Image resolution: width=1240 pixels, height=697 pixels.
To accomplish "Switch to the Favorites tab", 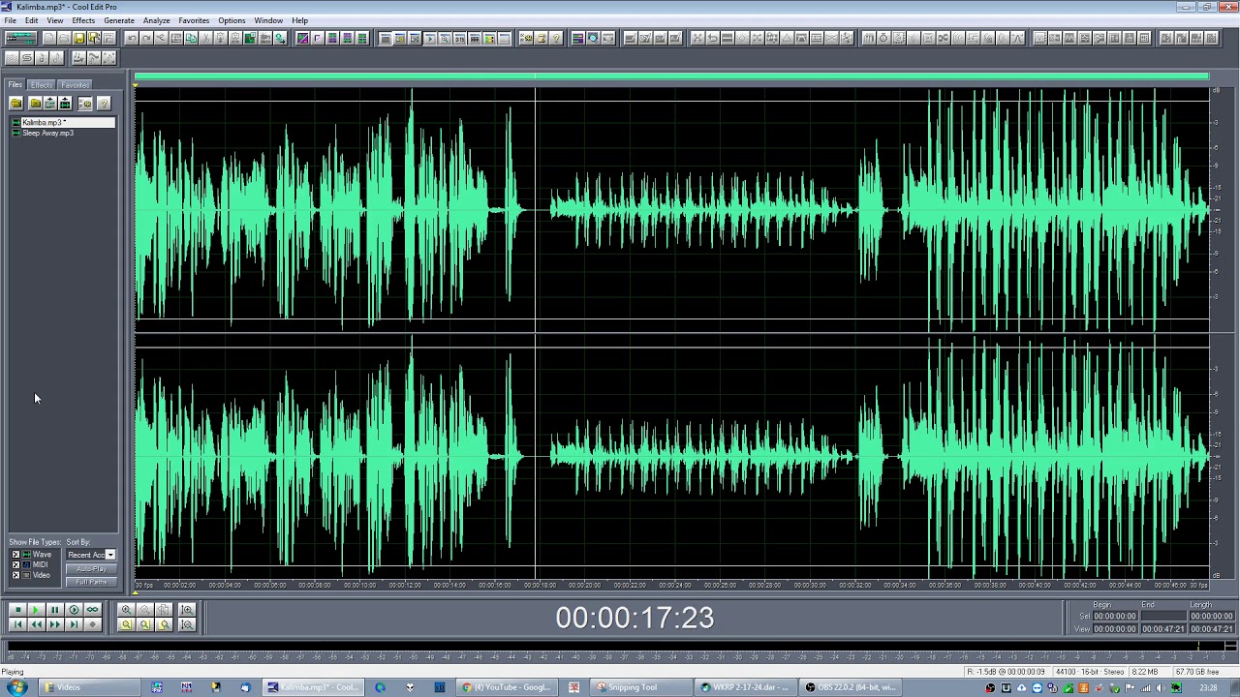I will click(75, 85).
